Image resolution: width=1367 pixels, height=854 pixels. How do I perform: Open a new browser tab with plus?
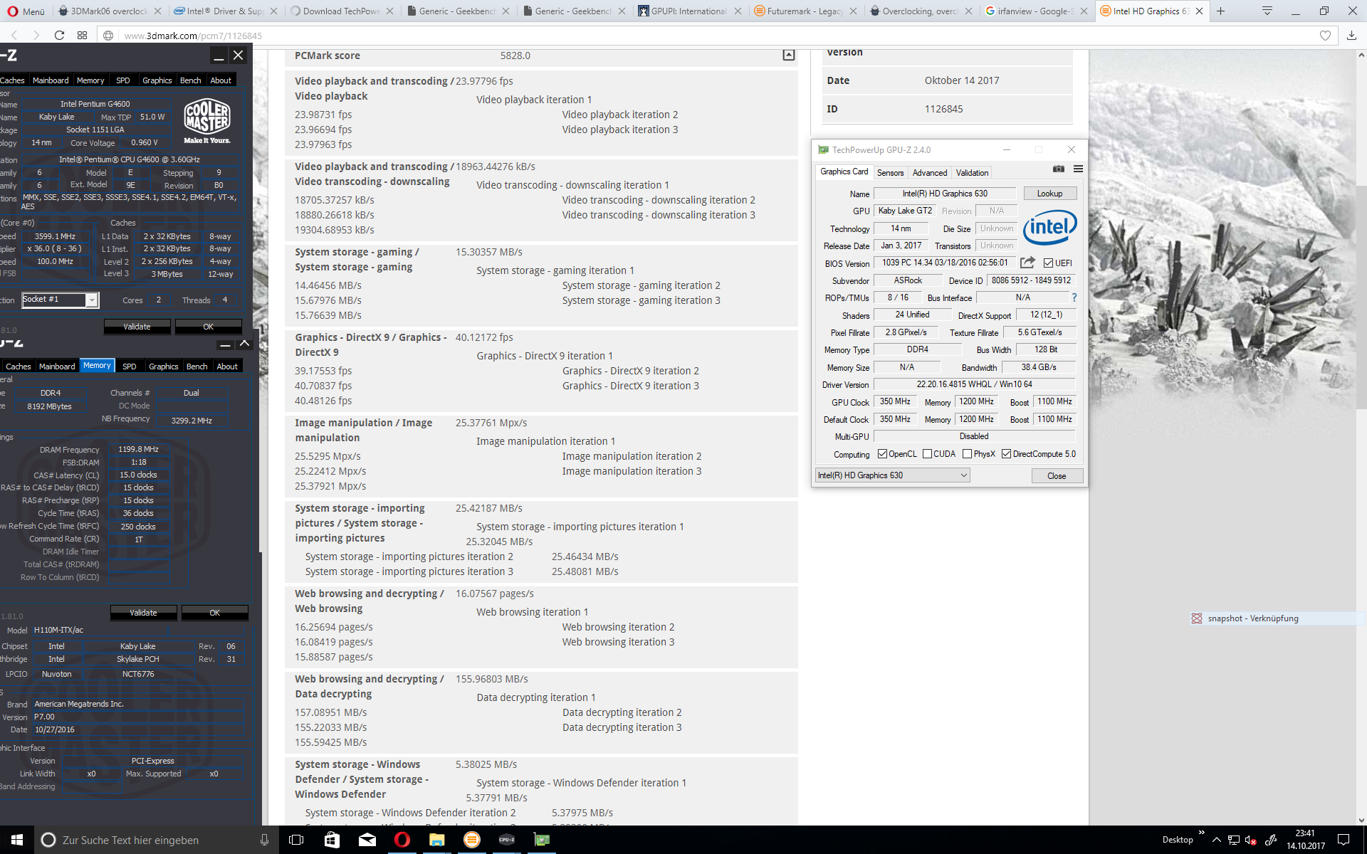tap(1220, 11)
